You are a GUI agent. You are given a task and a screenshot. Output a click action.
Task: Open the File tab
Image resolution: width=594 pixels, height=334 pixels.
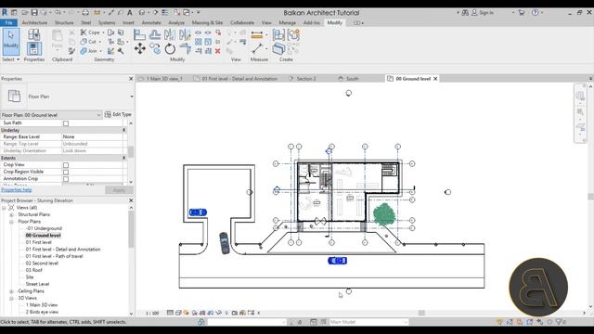point(8,22)
